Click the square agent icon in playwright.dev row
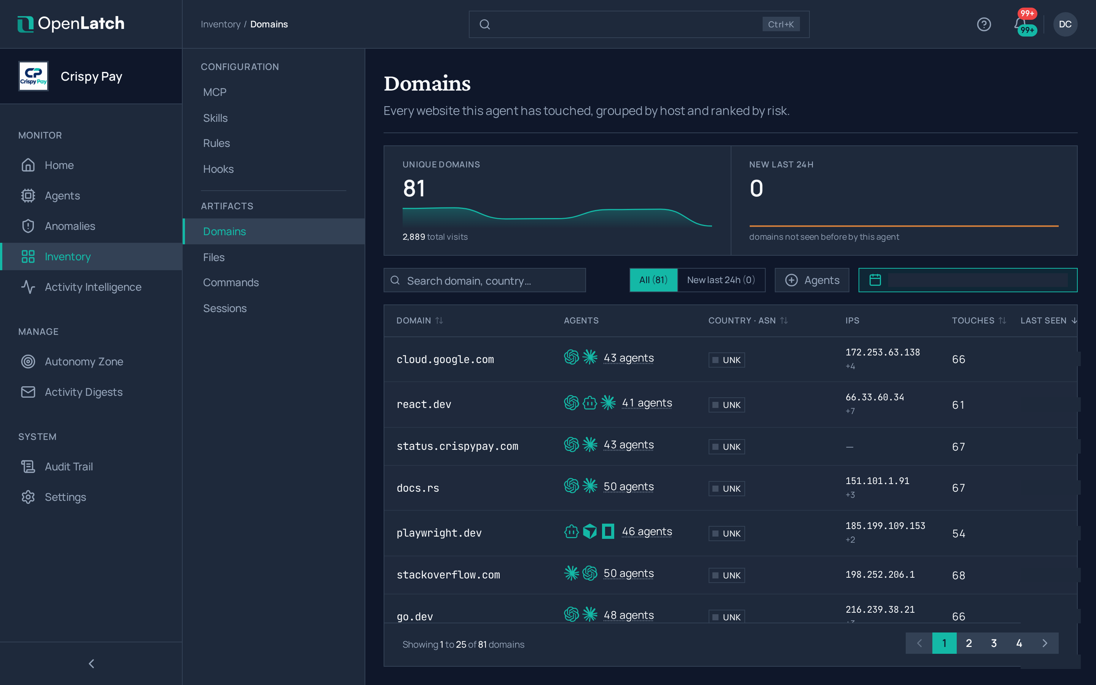 tap(608, 530)
